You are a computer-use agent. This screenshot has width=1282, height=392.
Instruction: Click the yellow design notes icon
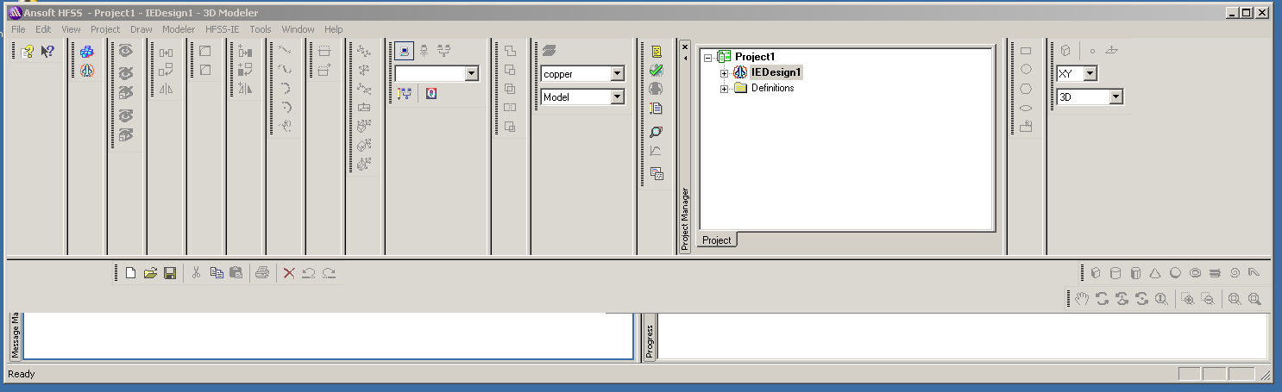657,52
